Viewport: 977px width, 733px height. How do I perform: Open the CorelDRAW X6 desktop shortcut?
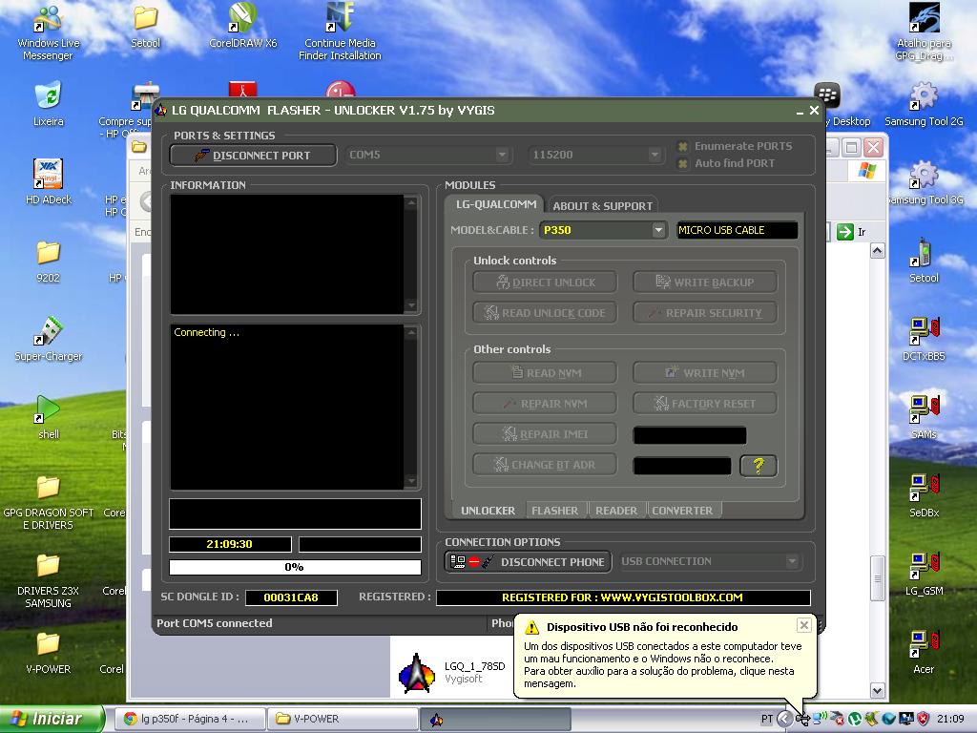click(x=242, y=26)
